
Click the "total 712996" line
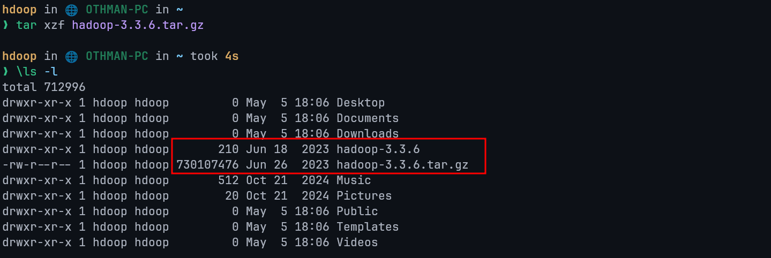point(44,87)
